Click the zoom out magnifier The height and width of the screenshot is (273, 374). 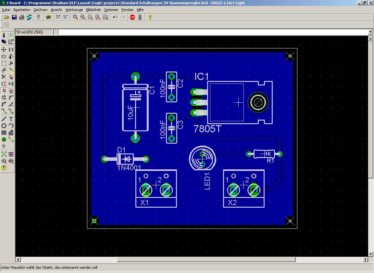pos(90,17)
